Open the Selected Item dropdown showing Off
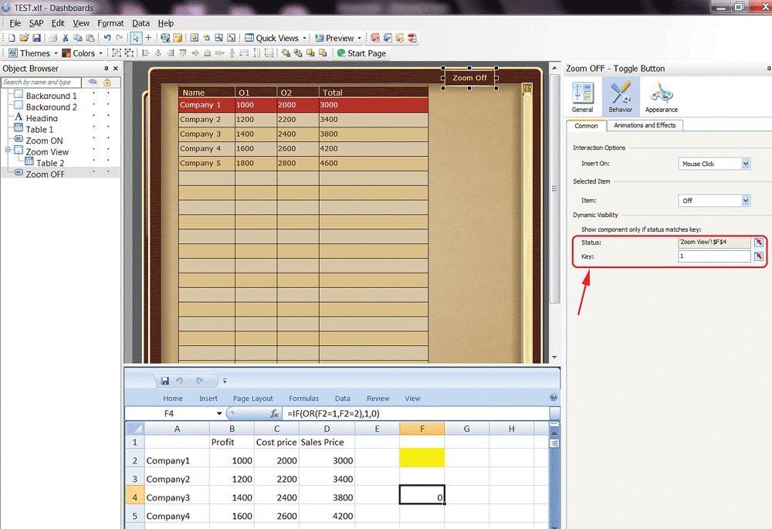Screen dimensions: 772x529 [714, 201]
